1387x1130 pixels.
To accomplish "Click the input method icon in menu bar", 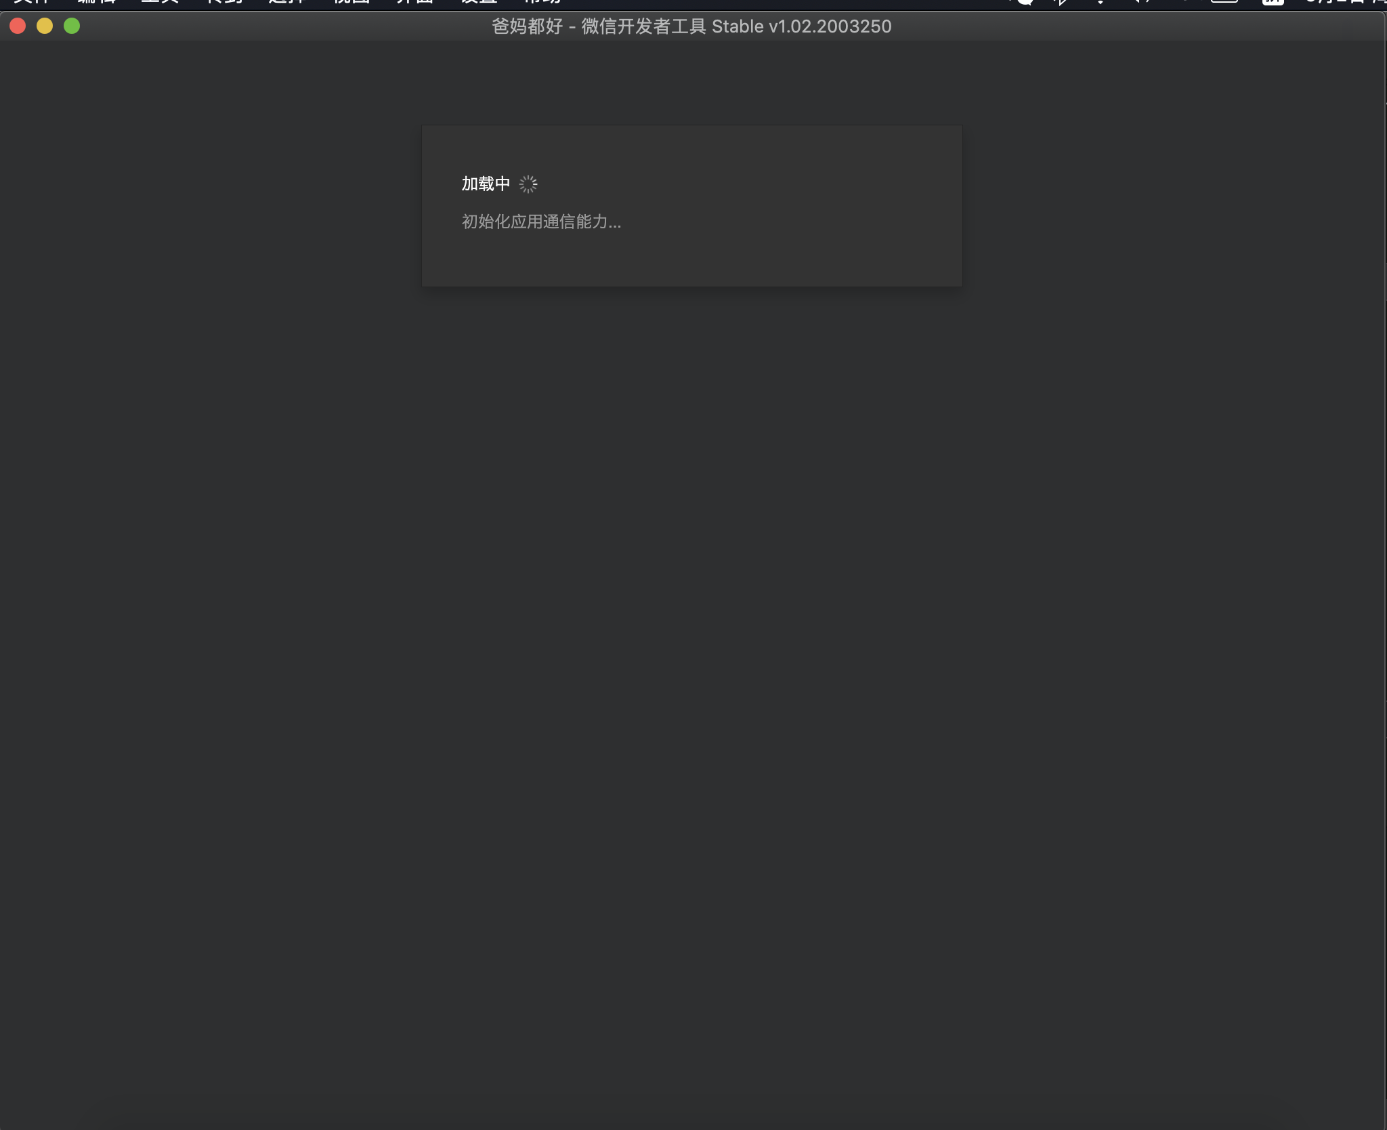I will click(1273, 2).
